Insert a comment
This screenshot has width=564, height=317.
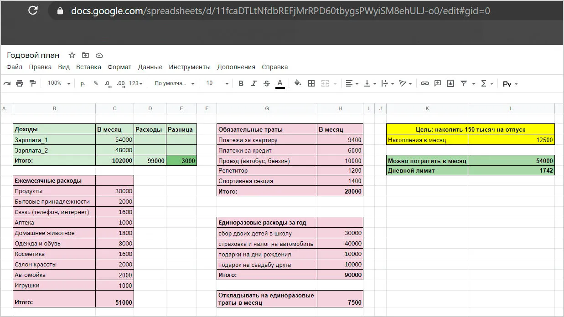click(x=438, y=83)
